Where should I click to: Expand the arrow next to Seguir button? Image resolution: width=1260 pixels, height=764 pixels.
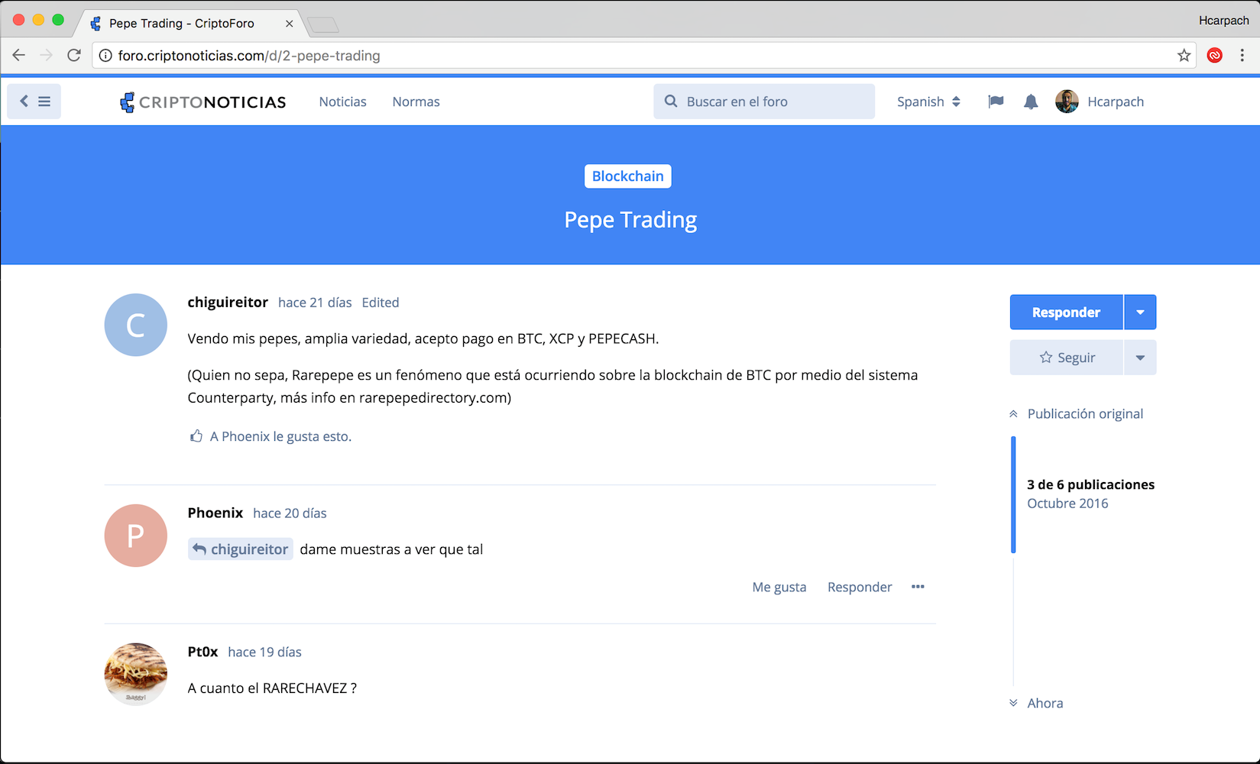click(1140, 358)
